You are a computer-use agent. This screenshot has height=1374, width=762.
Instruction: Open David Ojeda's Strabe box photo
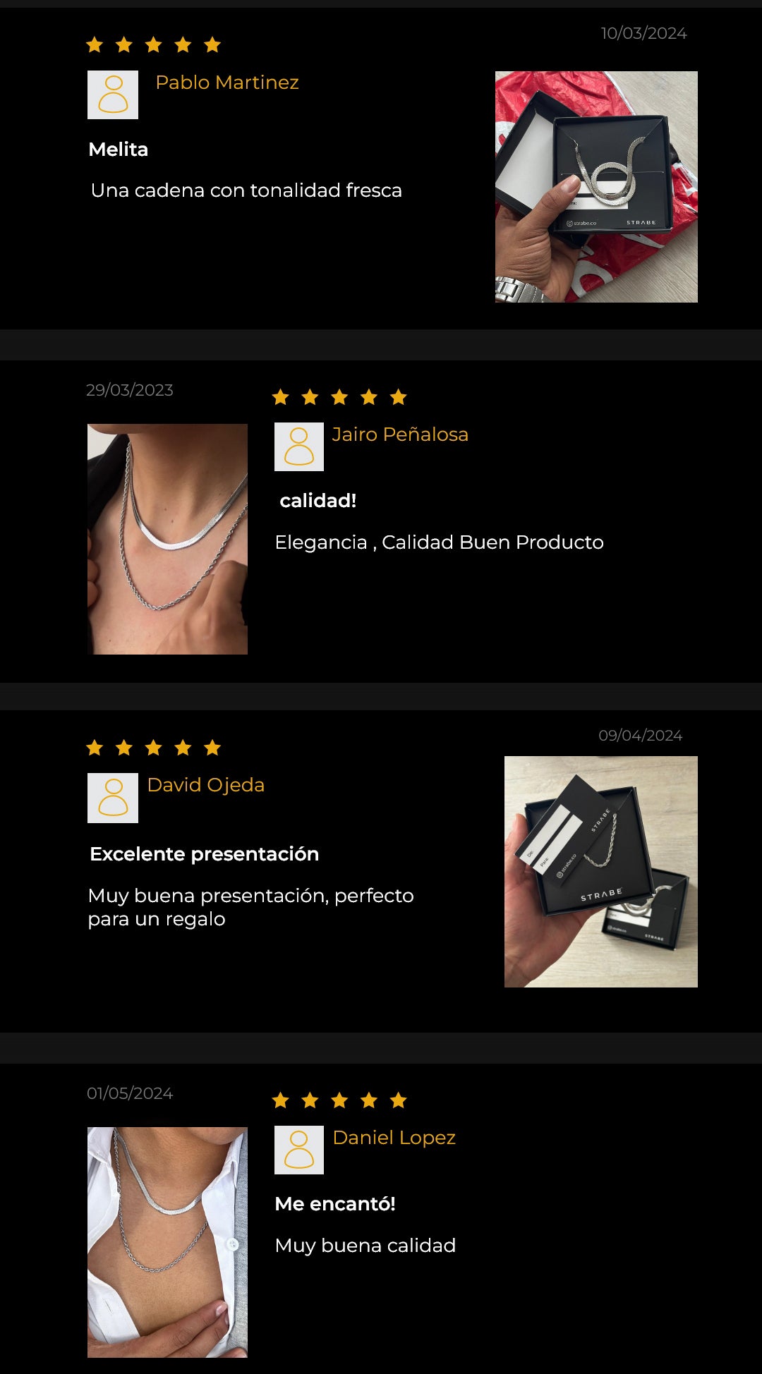point(601,872)
